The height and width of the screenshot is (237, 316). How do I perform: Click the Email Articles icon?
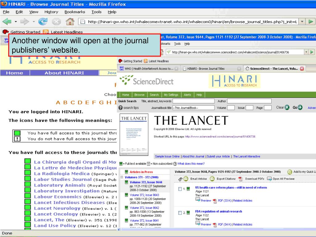click(185, 179)
